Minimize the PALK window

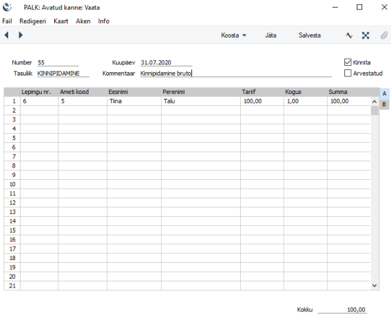tap(335, 8)
